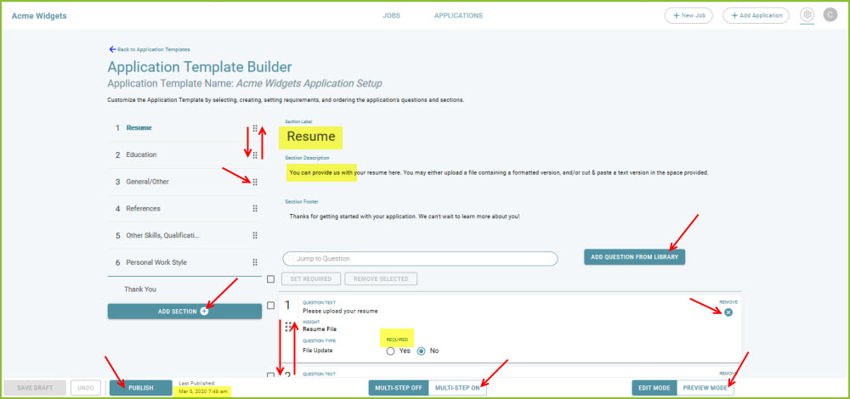Click the REMOVE SELECTED button
This screenshot has width=850, height=399.
tap(381, 279)
